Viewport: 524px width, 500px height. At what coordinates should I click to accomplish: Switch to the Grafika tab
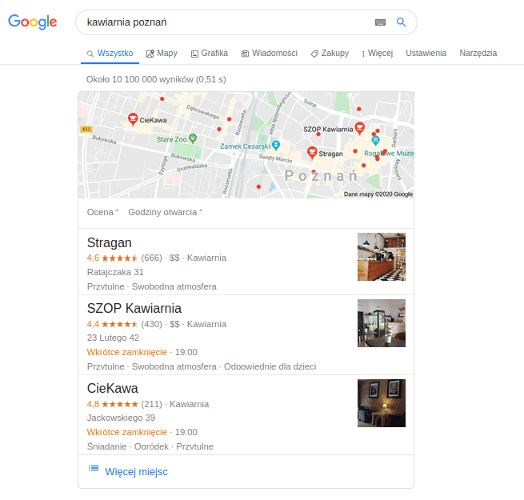click(x=210, y=53)
